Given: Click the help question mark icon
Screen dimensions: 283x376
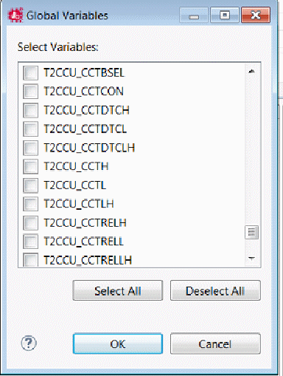Looking at the screenshot, I should coord(29,343).
